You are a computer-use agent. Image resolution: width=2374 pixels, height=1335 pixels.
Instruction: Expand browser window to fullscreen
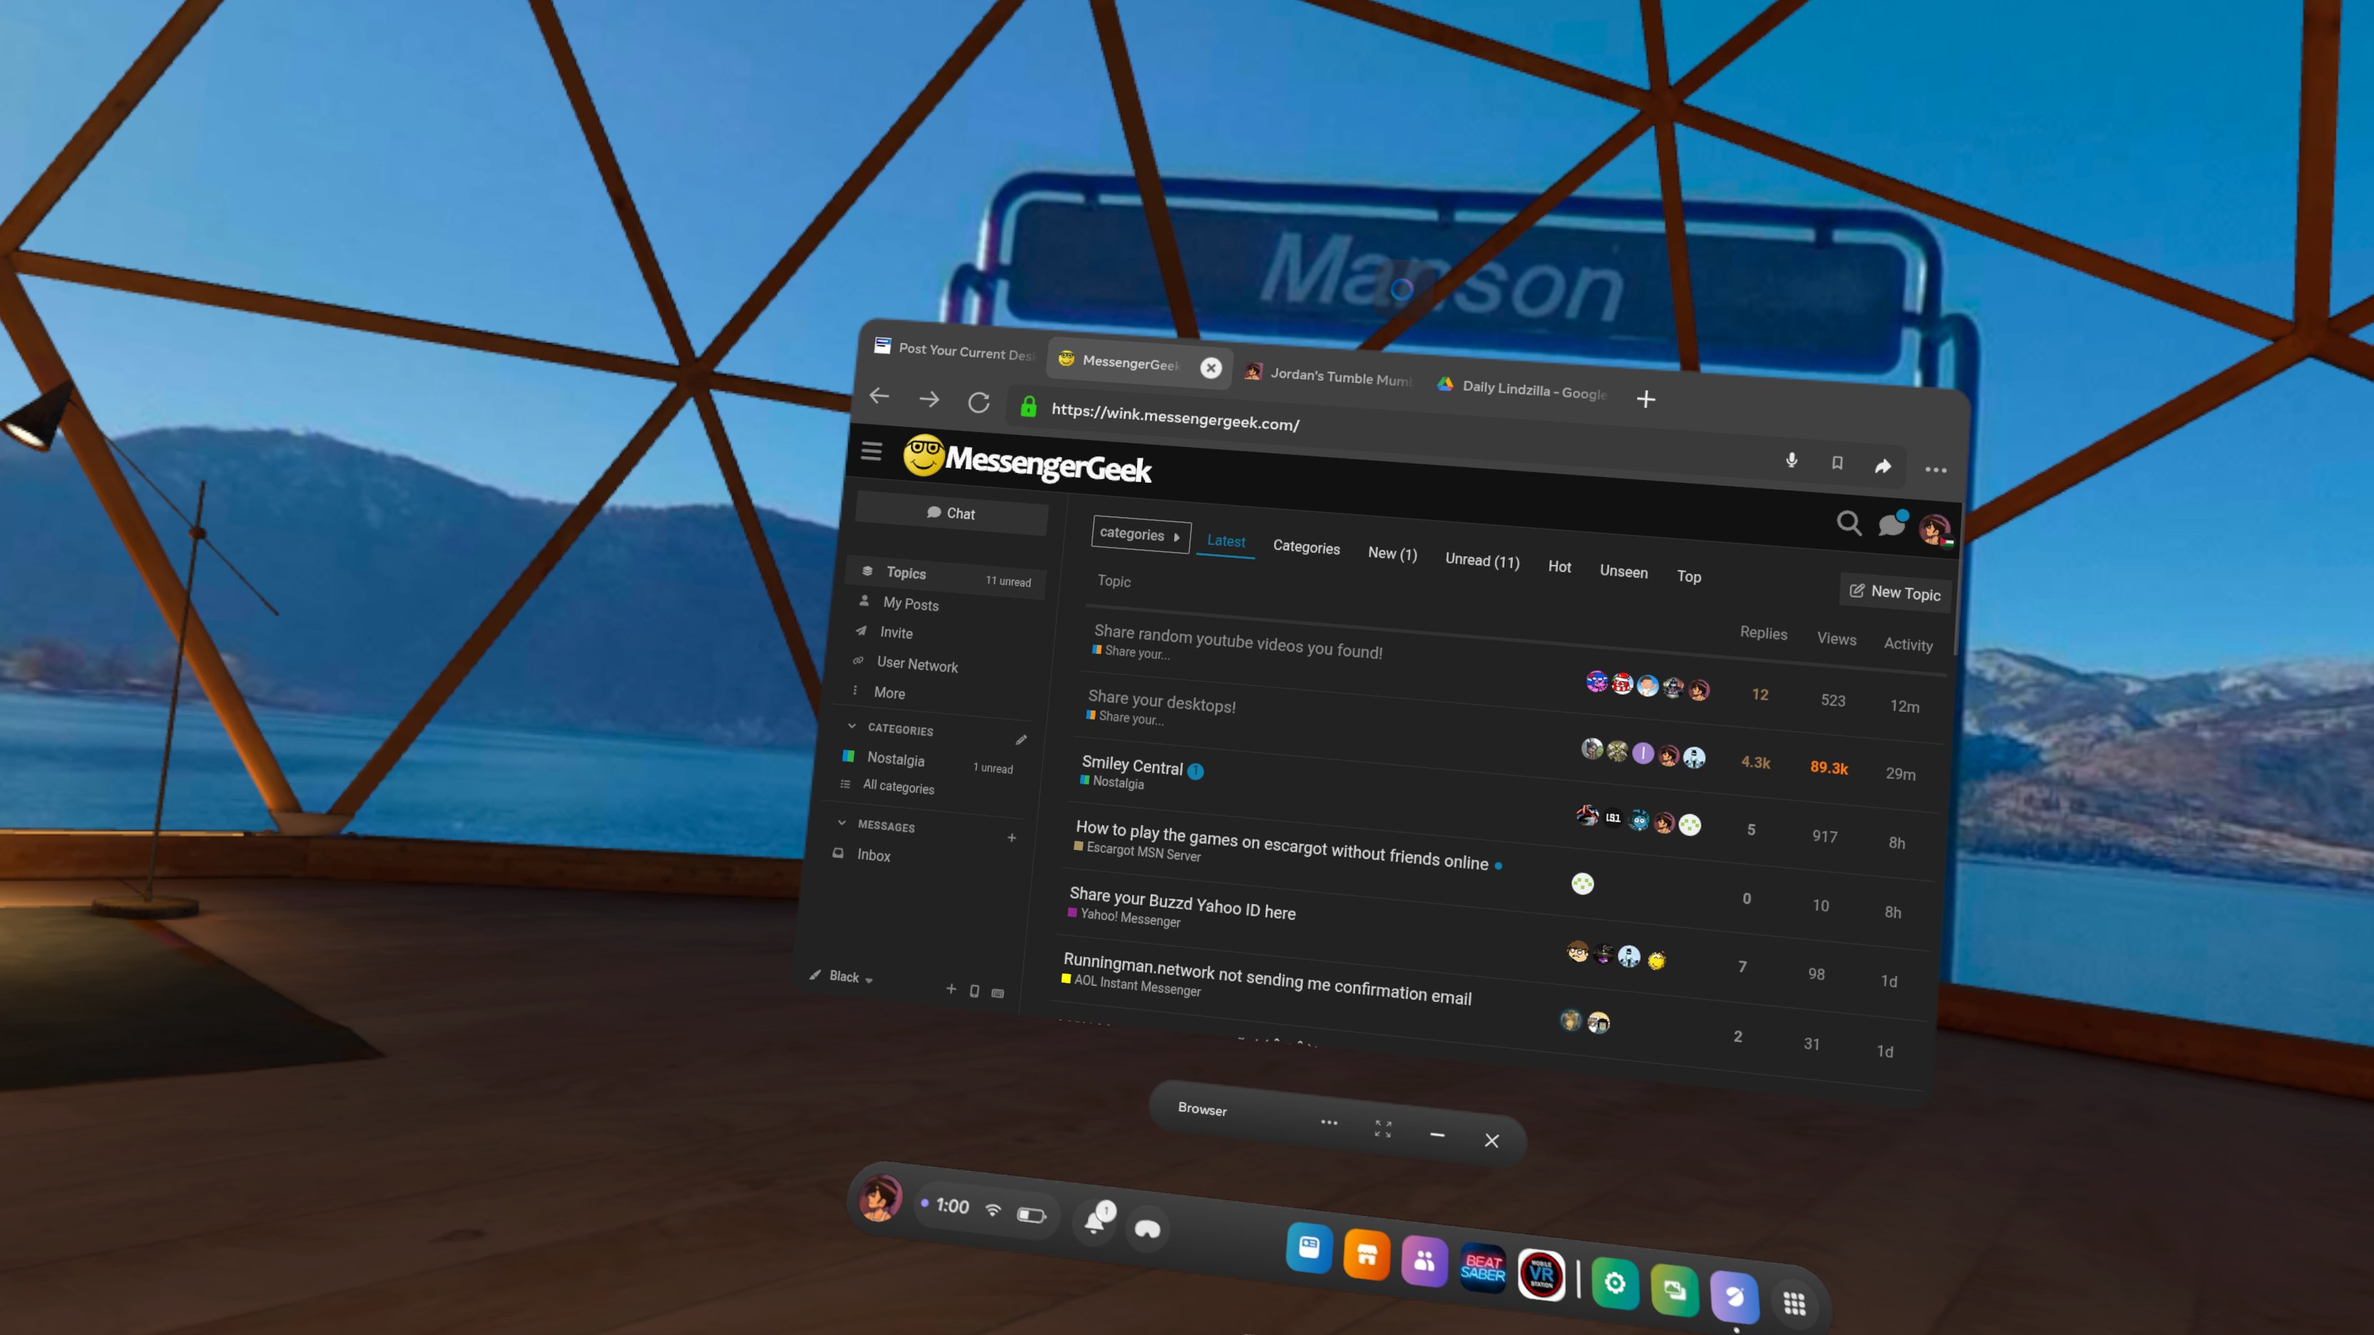[1382, 1129]
